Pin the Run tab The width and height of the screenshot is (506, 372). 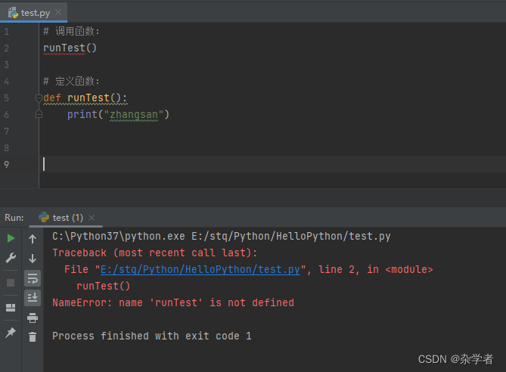click(x=11, y=333)
